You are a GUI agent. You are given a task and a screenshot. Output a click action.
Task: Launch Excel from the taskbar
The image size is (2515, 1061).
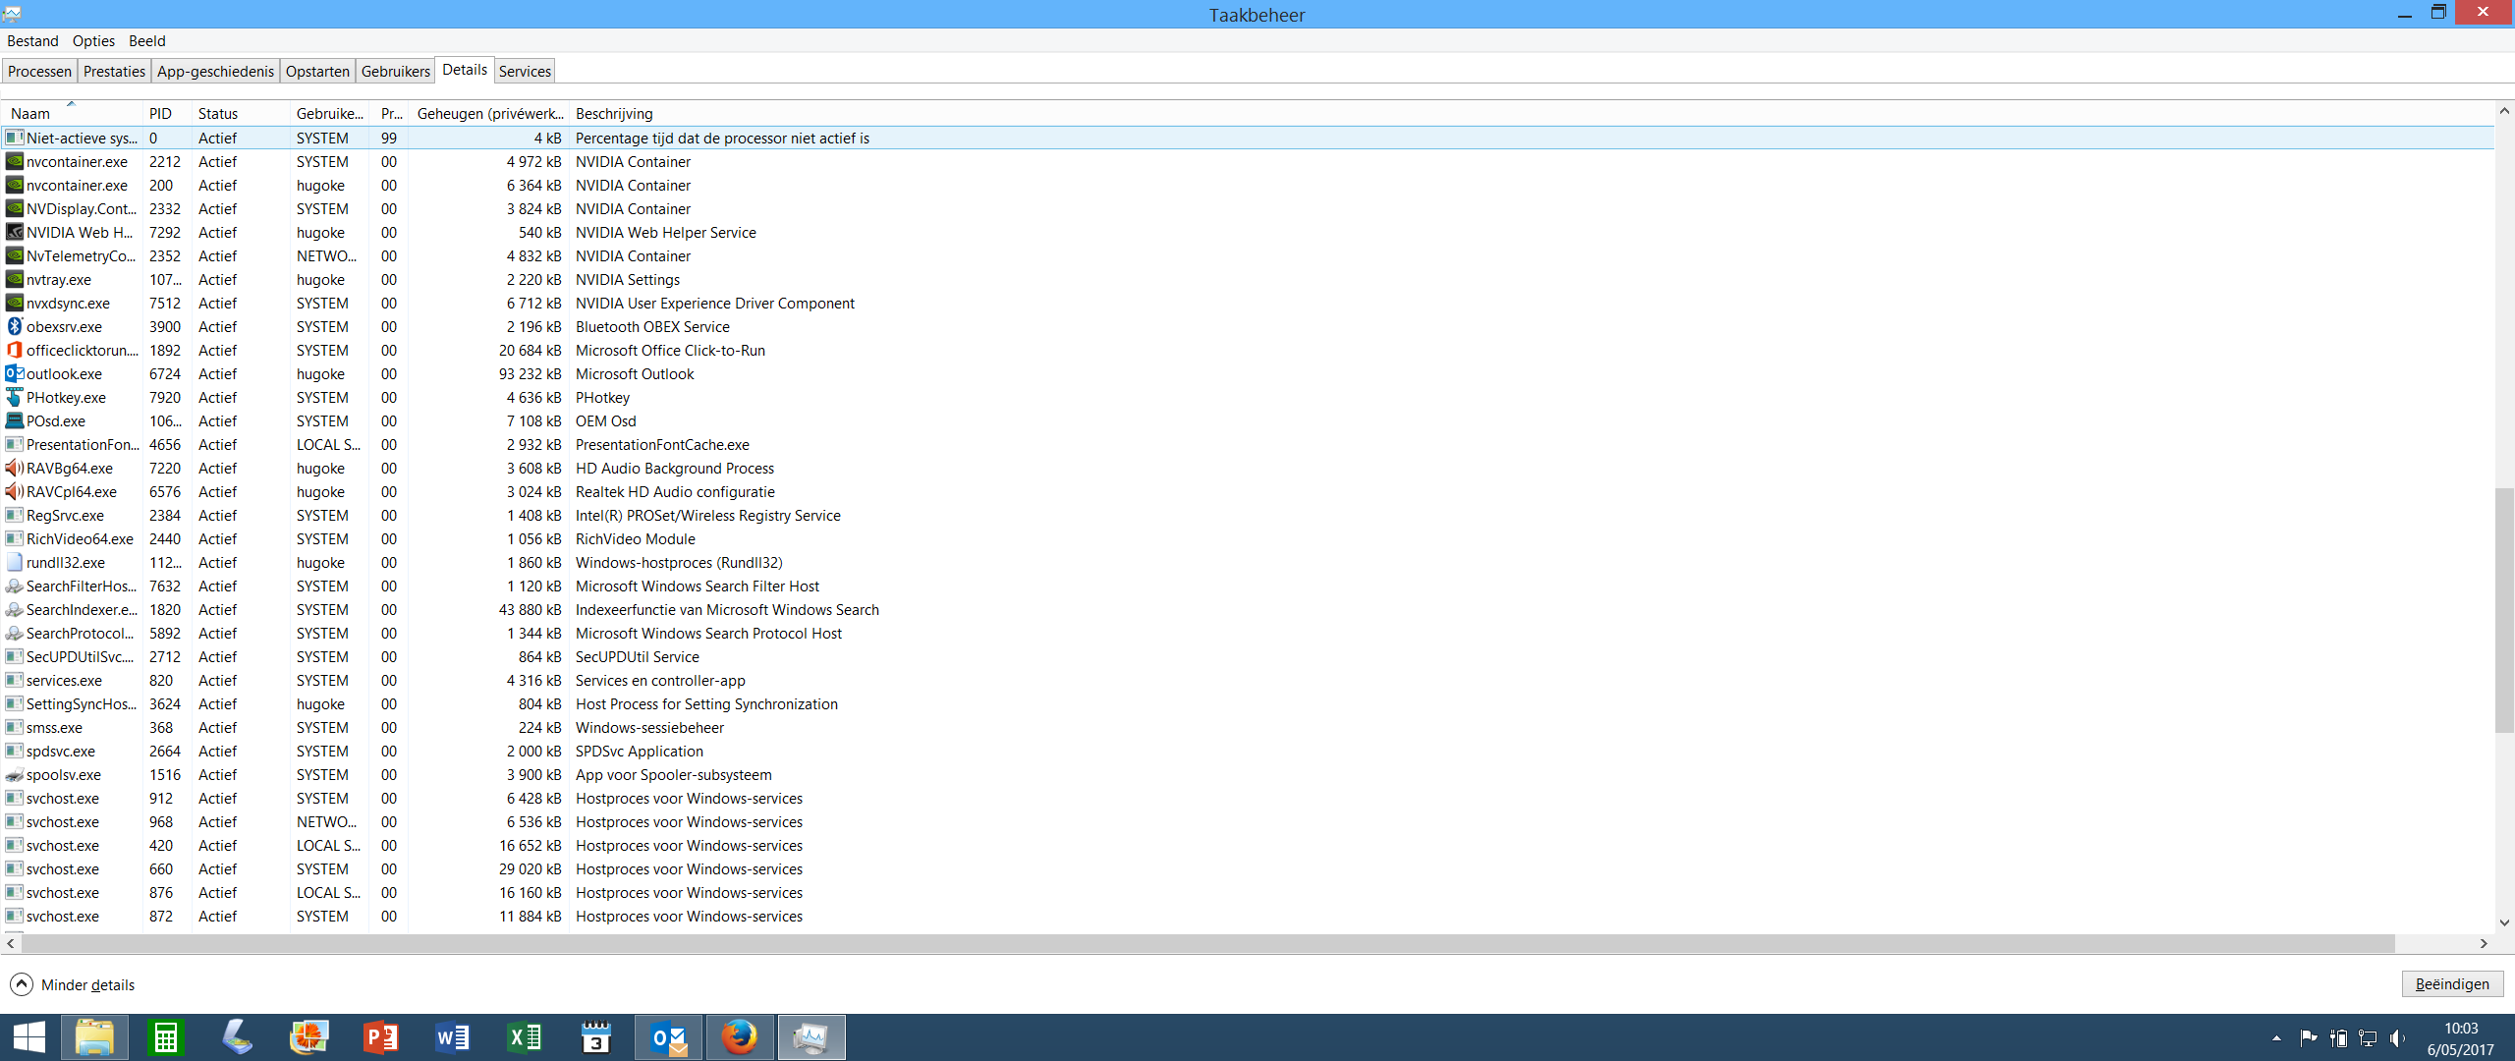point(524,1037)
